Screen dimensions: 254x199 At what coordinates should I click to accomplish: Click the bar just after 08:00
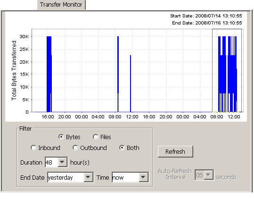click(x=118, y=74)
